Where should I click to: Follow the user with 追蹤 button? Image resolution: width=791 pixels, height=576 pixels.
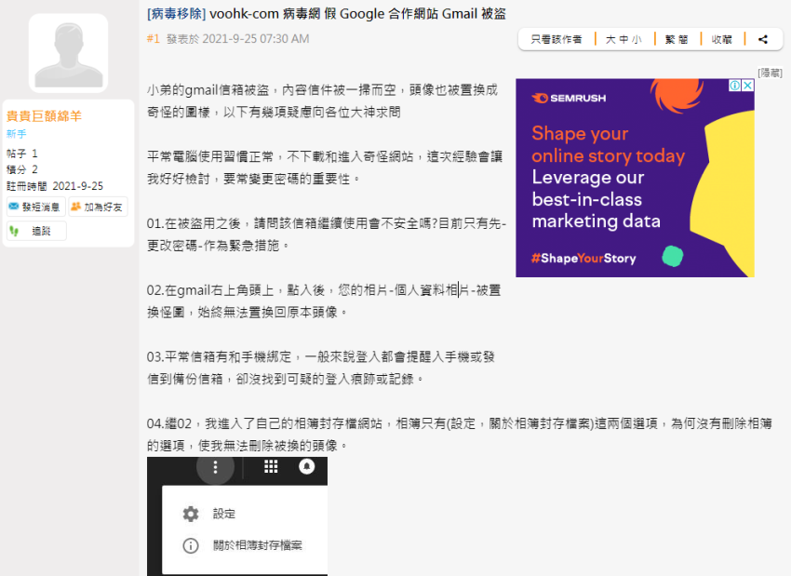(36, 231)
